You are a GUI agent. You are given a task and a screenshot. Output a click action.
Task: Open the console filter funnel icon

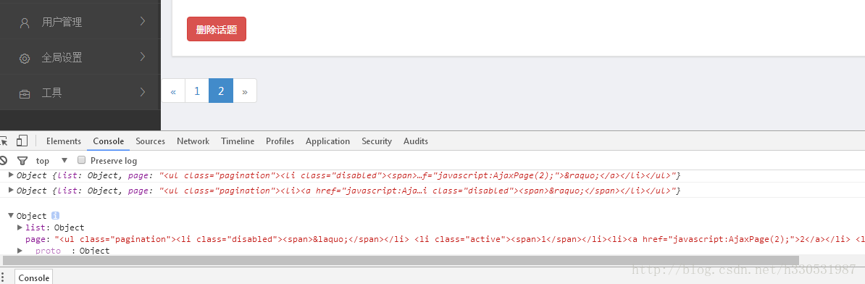(22, 161)
